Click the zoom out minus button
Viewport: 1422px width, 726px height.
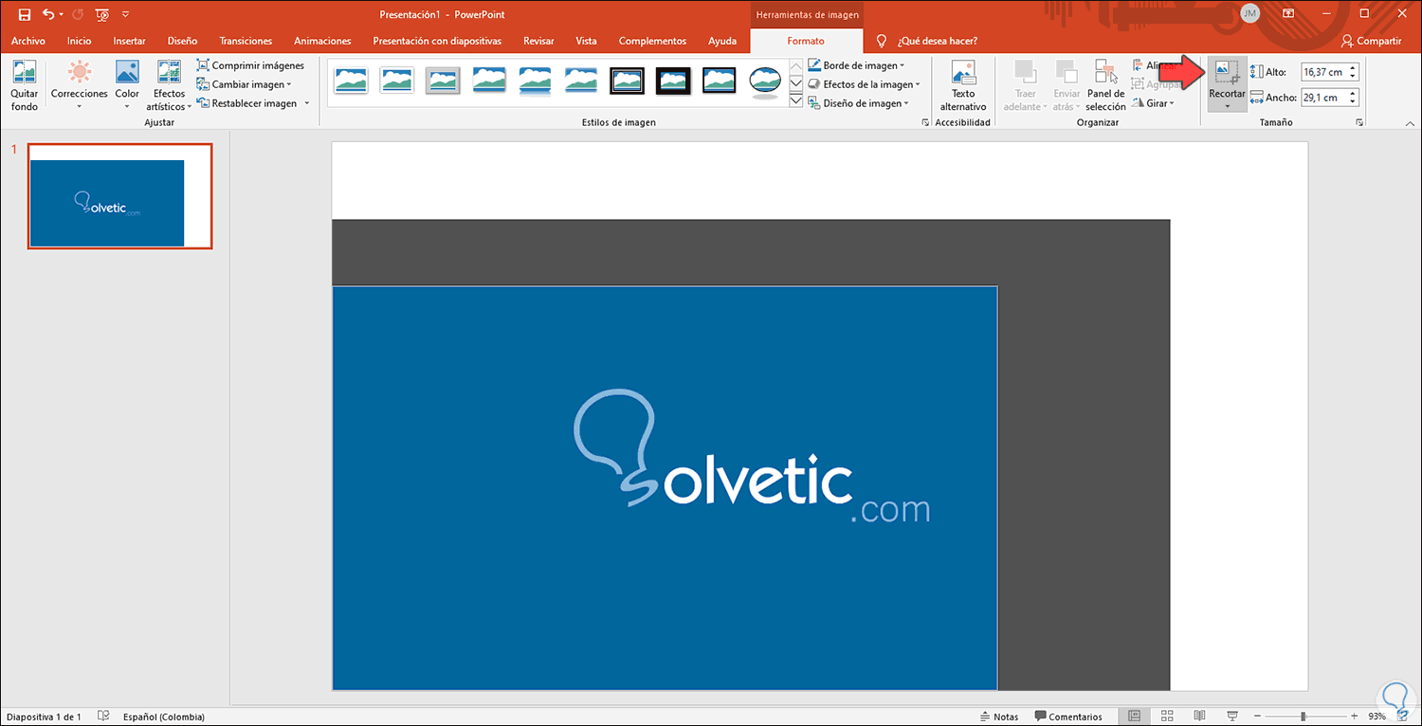(1257, 717)
